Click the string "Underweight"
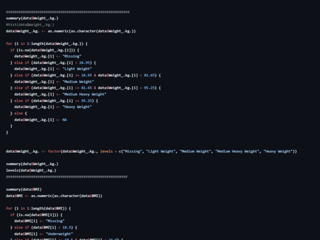The width and height of the screenshot is (320, 240). [59, 234]
